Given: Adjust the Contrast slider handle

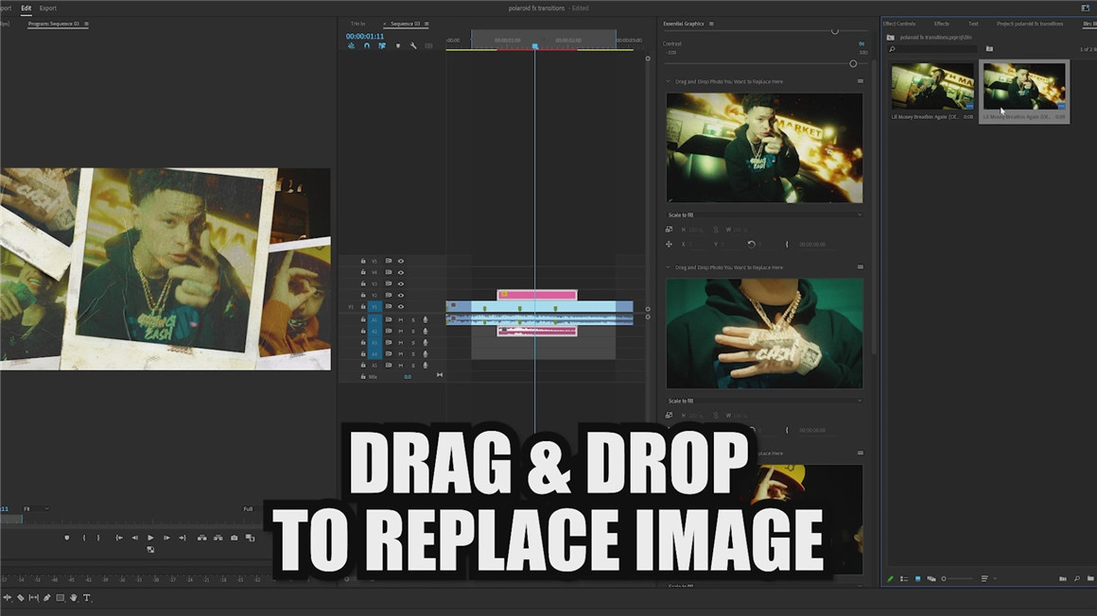Looking at the screenshot, I should tap(853, 63).
